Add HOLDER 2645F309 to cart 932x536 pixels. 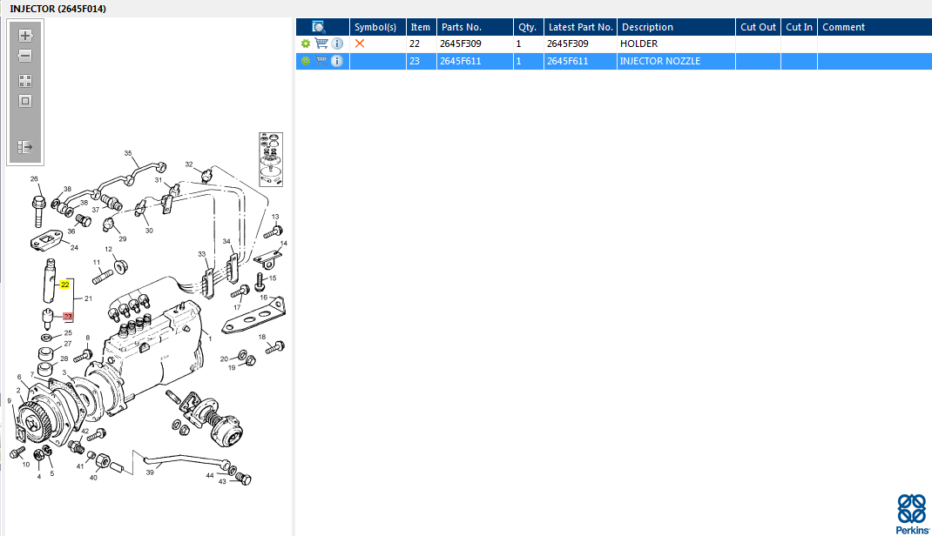click(321, 44)
